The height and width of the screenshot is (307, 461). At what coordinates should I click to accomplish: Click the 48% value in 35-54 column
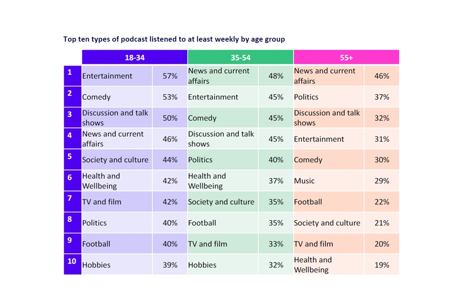tap(276, 76)
